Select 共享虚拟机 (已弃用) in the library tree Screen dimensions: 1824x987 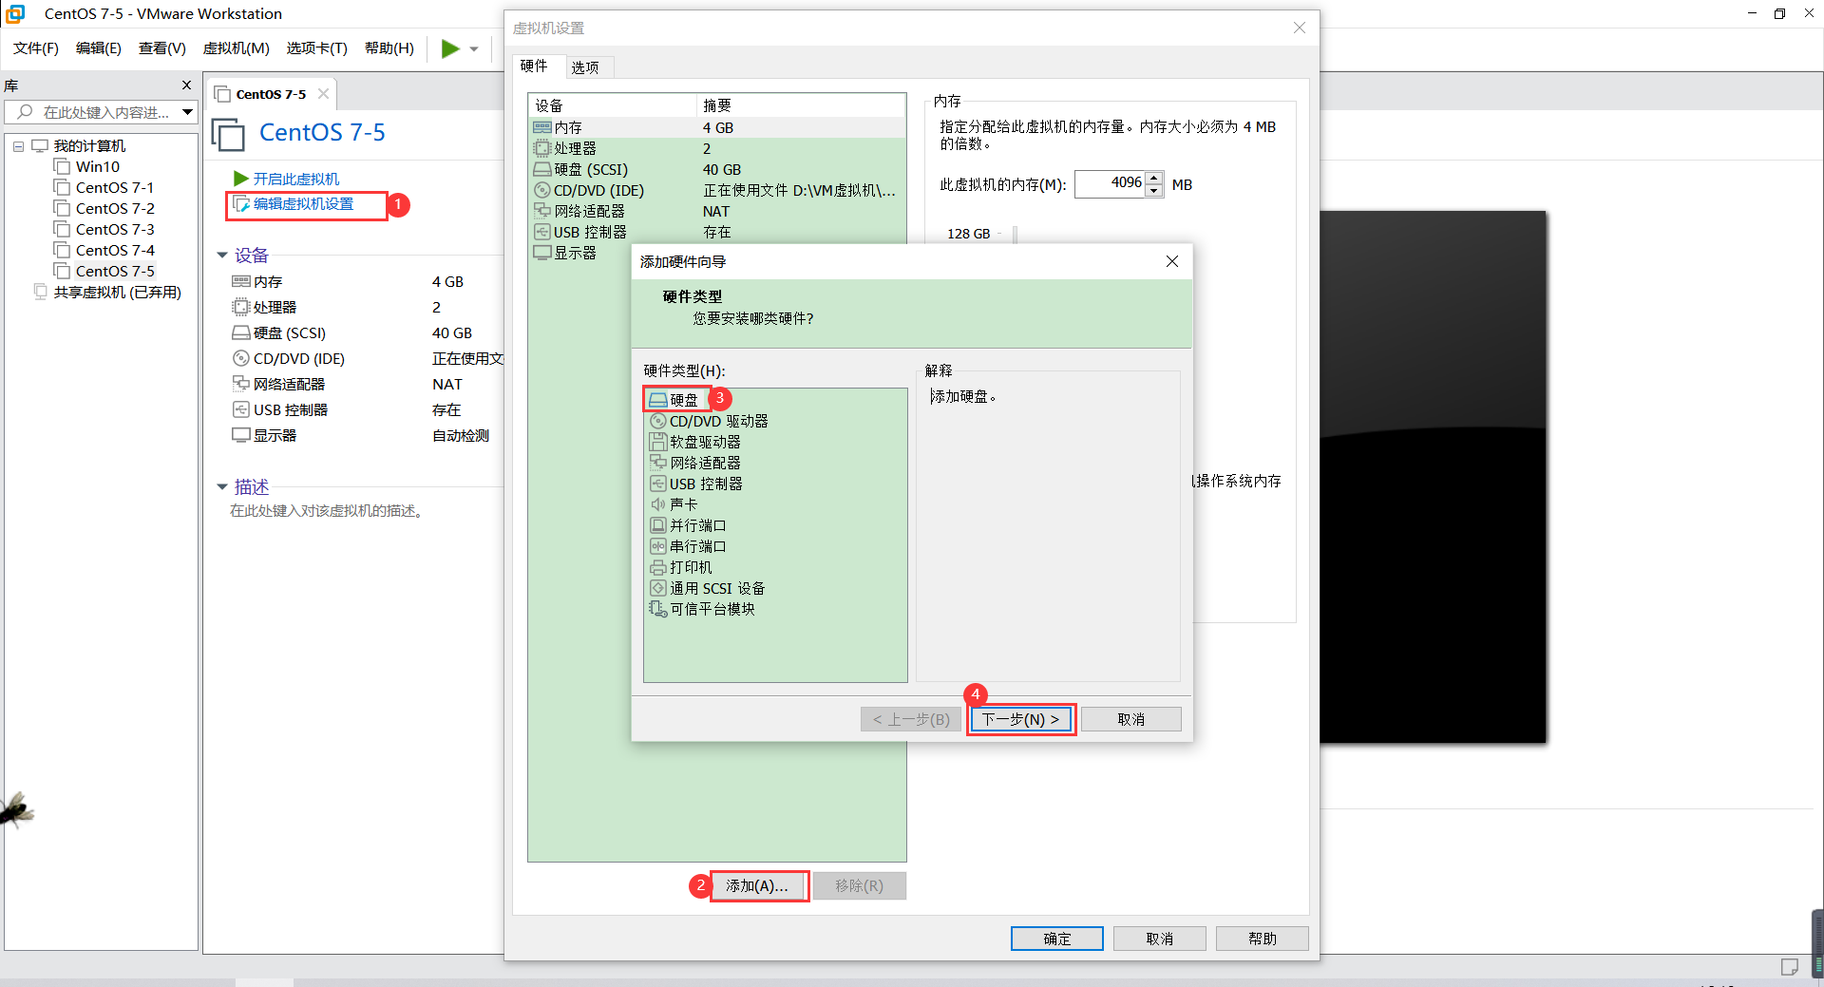click(x=117, y=293)
